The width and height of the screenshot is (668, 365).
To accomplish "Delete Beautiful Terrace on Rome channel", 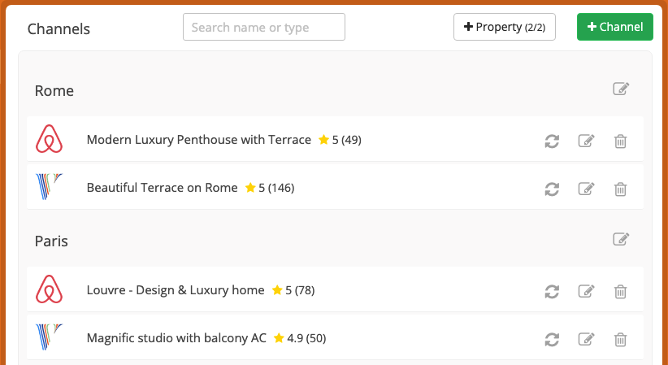I will coord(620,189).
